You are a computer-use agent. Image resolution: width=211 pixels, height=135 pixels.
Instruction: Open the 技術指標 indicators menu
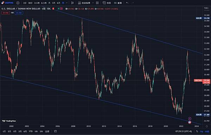(x=84, y=3)
